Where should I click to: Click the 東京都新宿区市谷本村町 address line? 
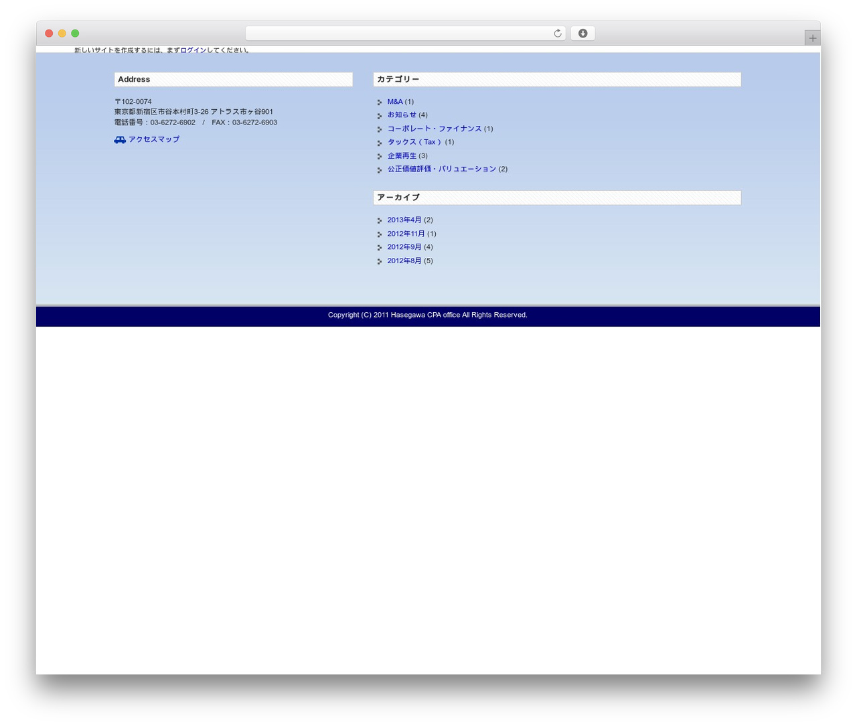coord(193,112)
